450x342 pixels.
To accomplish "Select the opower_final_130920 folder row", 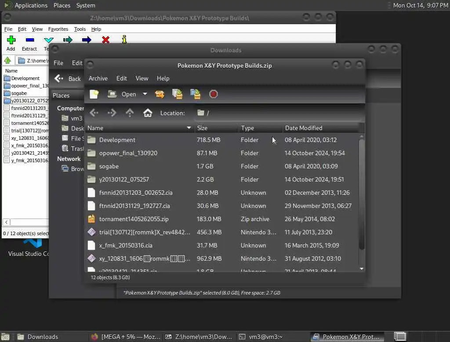I will tap(222, 153).
